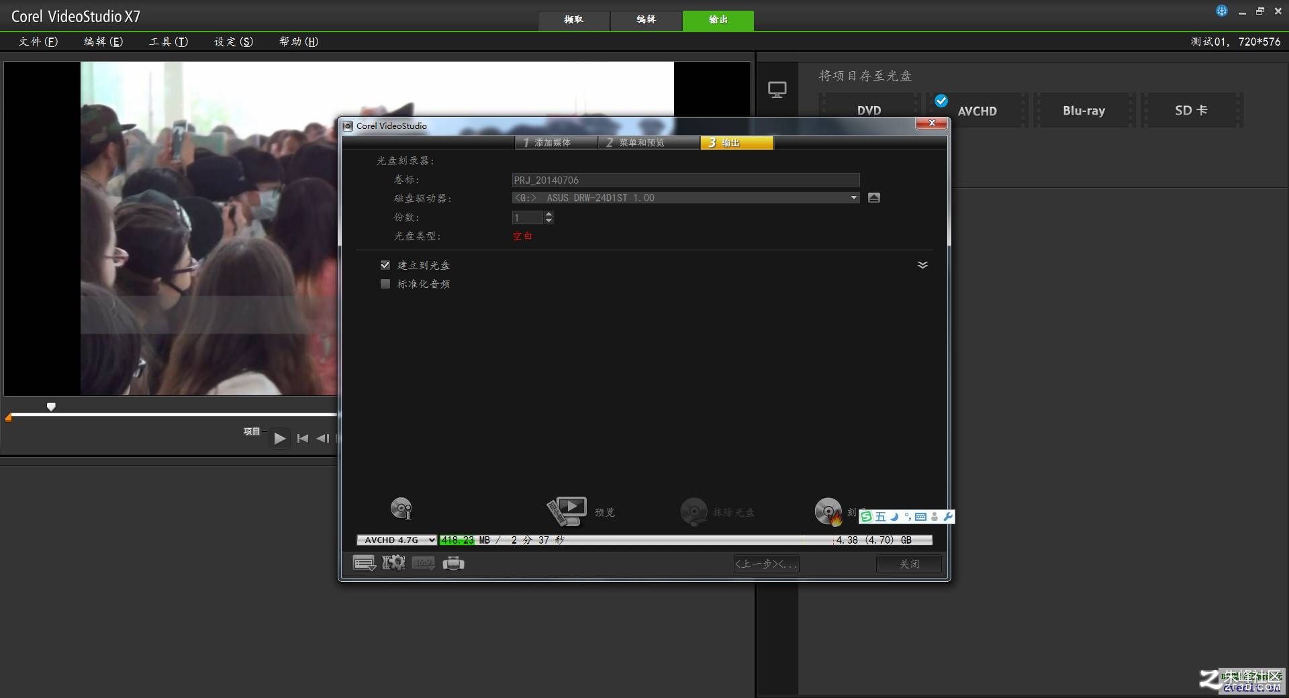This screenshot has width=1289, height=698.
Task: Click the print disc label icon
Action: 454,562
